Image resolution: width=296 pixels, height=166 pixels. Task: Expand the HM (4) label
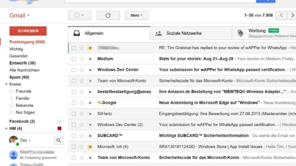pos(6,128)
